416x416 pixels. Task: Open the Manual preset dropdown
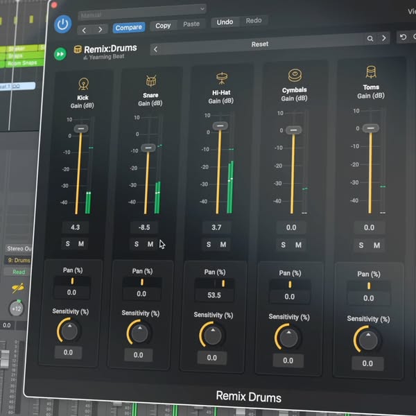(x=142, y=12)
